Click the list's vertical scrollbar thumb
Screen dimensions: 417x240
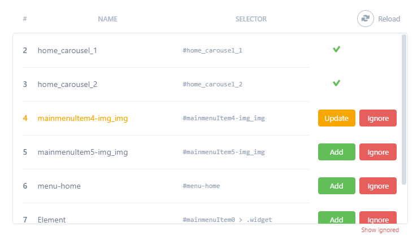pos(404,110)
